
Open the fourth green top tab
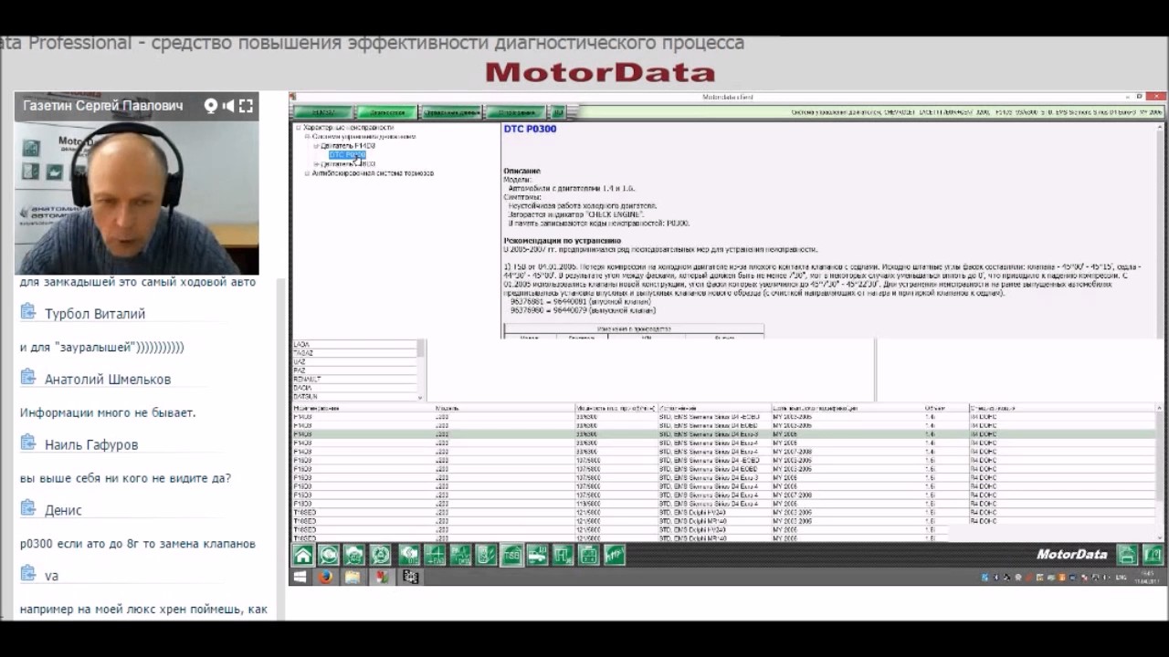(516, 112)
